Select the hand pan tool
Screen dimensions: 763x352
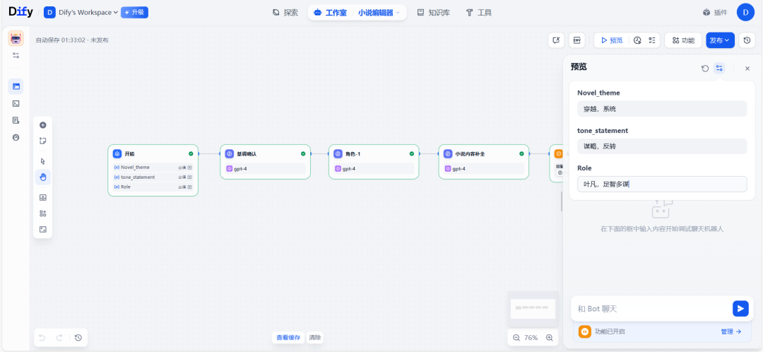click(43, 177)
